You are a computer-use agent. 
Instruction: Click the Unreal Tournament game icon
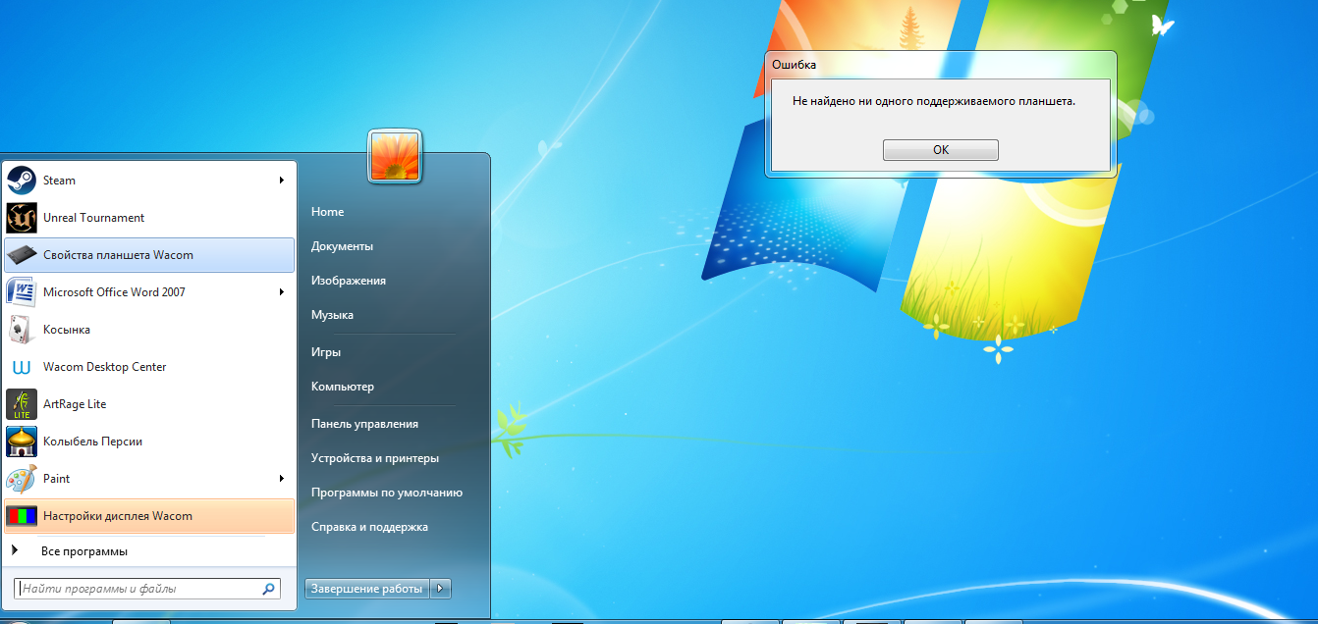tap(22, 218)
